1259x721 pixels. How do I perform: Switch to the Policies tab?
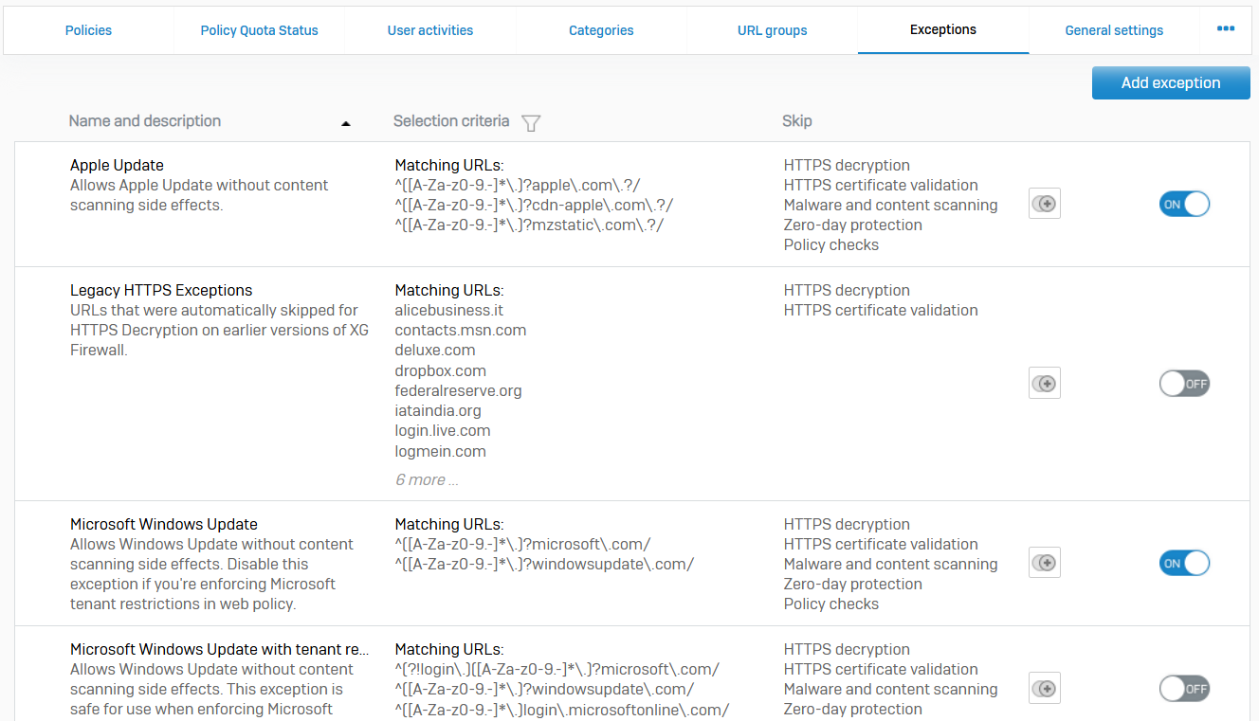pyautogui.click(x=88, y=30)
